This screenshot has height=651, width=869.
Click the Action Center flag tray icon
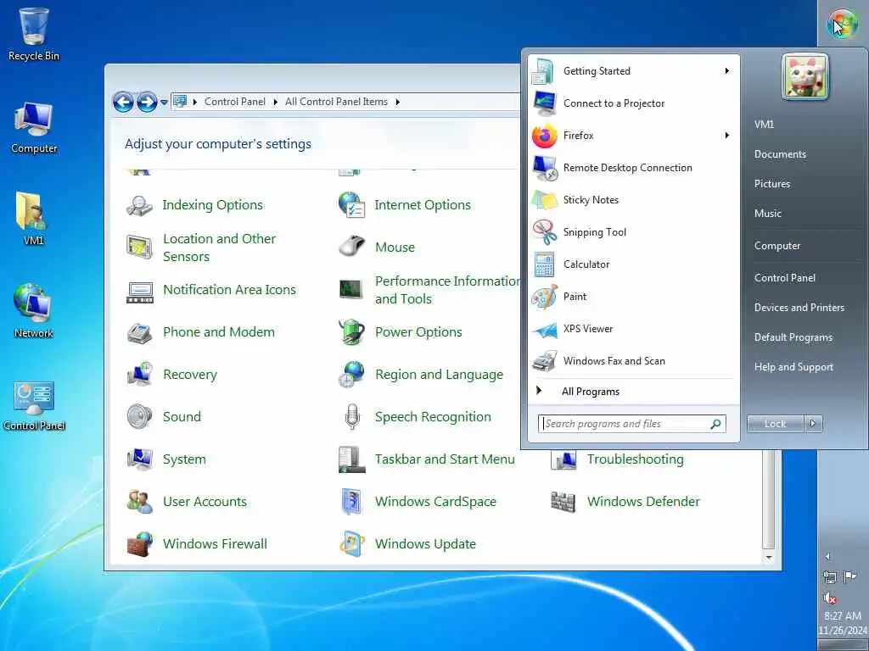(x=849, y=577)
